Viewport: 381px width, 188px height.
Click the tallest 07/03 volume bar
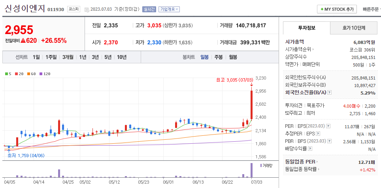[251, 170]
